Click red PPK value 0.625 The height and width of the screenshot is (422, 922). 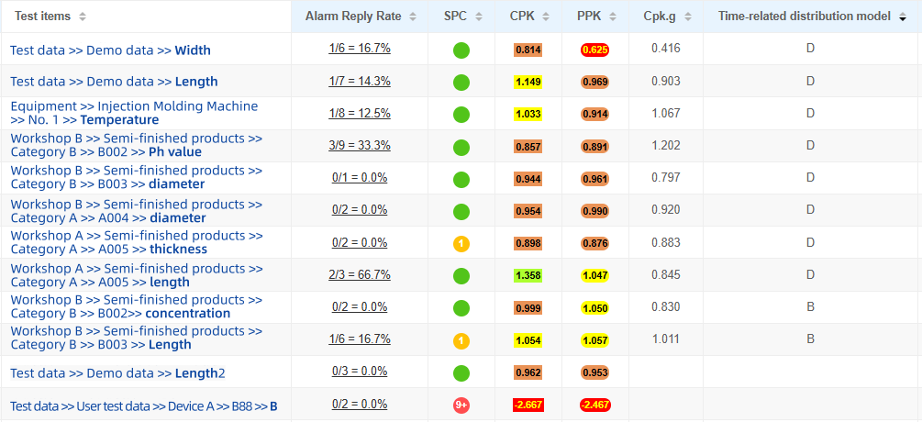pyautogui.click(x=594, y=50)
